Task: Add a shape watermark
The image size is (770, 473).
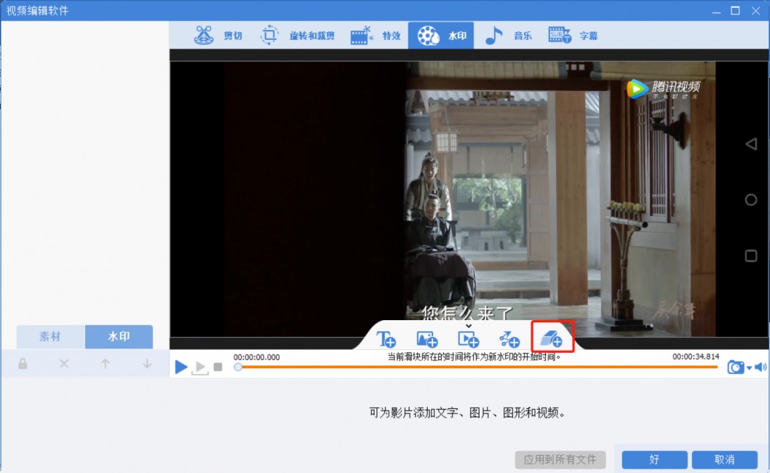Action: (x=509, y=339)
